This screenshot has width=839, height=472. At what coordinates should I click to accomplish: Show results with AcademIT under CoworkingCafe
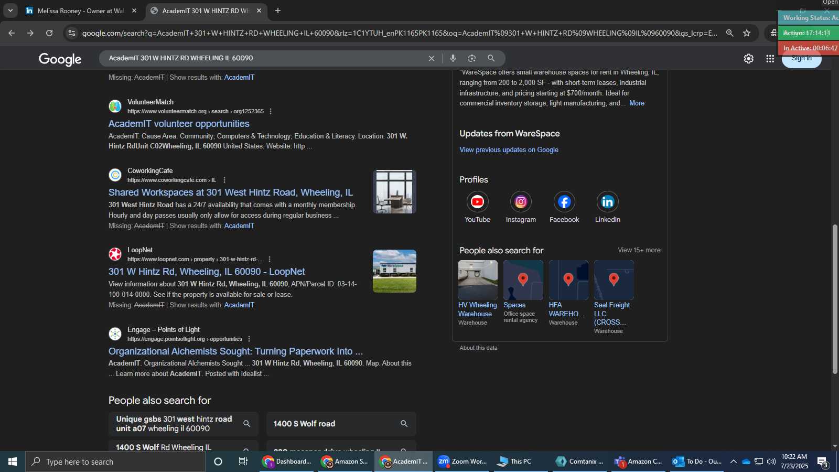coord(239,226)
